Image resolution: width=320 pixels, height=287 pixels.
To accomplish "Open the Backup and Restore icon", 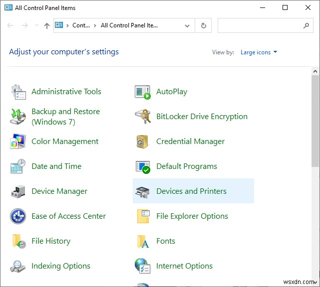I will [x=18, y=117].
